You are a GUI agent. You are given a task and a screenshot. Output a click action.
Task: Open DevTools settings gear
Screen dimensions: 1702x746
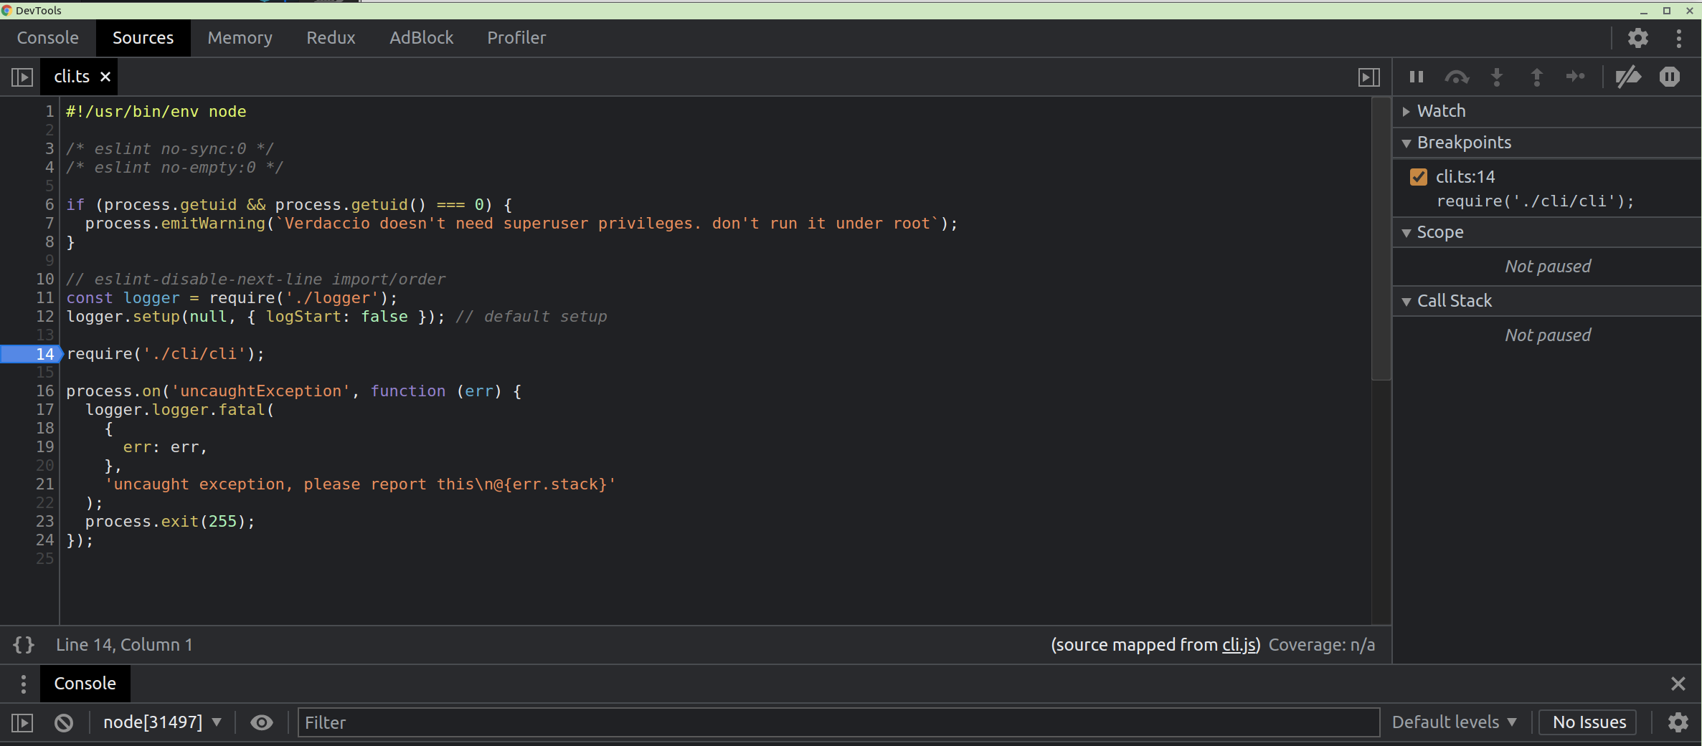(1637, 37)
